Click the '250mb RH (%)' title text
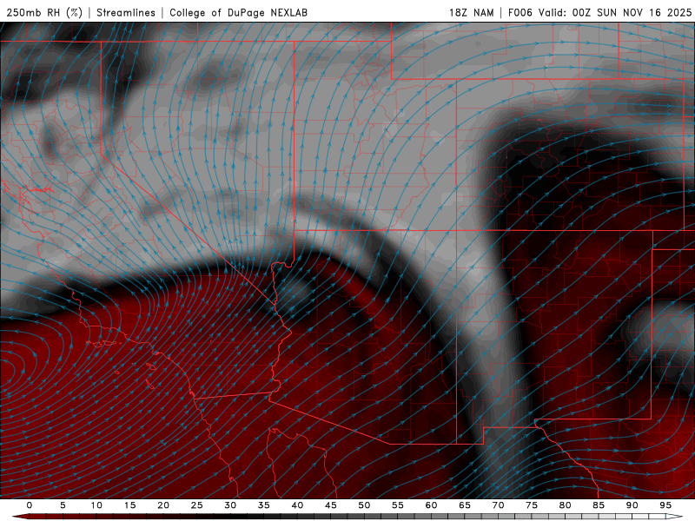 tap(44, 12)
